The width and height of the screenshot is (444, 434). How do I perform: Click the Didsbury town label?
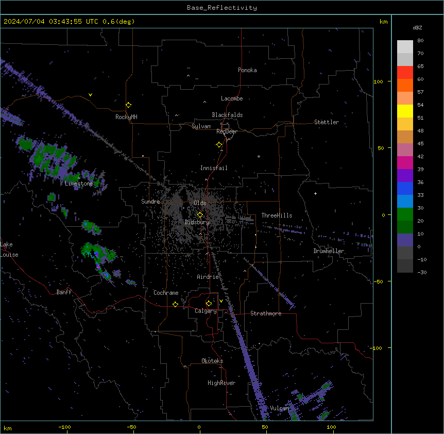(x=197, y=222)
